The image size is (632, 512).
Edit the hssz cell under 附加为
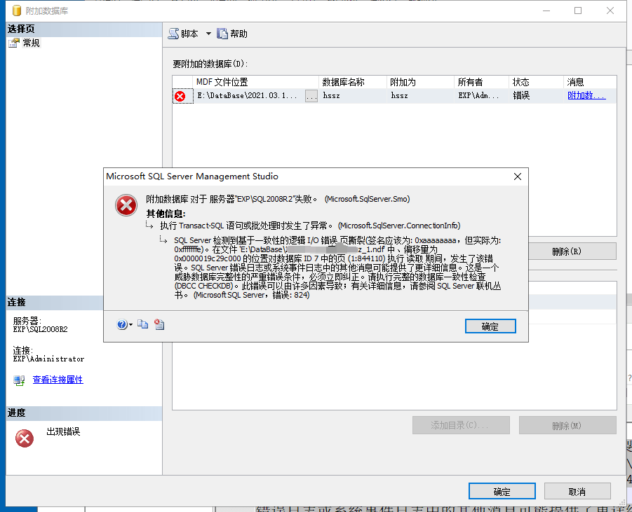[x=420, y=96]
